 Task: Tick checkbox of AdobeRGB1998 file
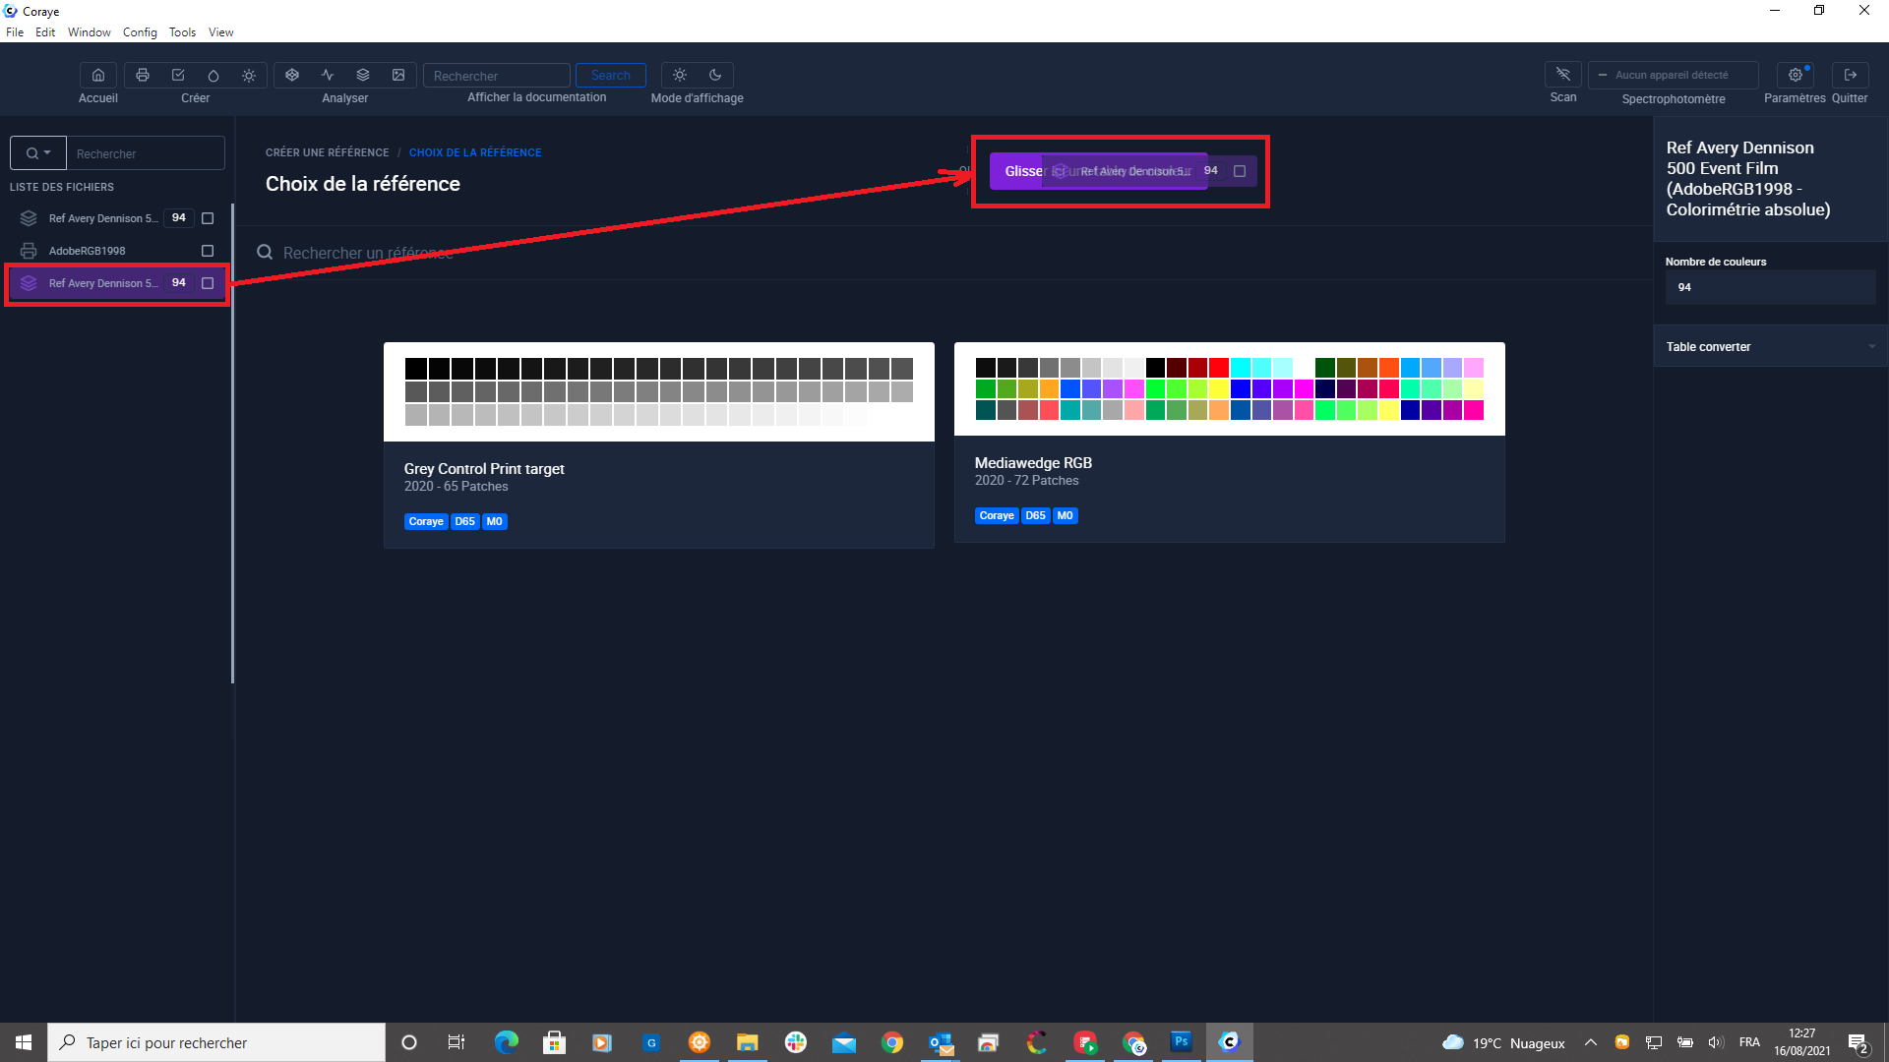(x=208, y=251)
